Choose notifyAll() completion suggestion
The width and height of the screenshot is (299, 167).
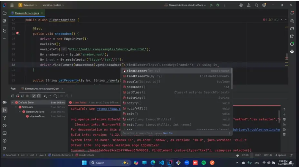point(176,108)
